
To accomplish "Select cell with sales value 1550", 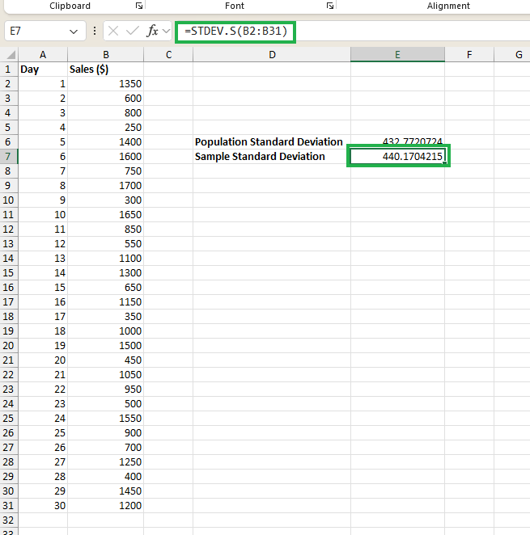I will point(105,419).
